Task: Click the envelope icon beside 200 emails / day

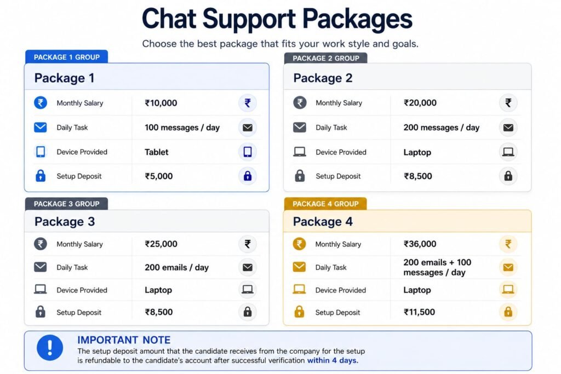Action: (x=247, y=267)
